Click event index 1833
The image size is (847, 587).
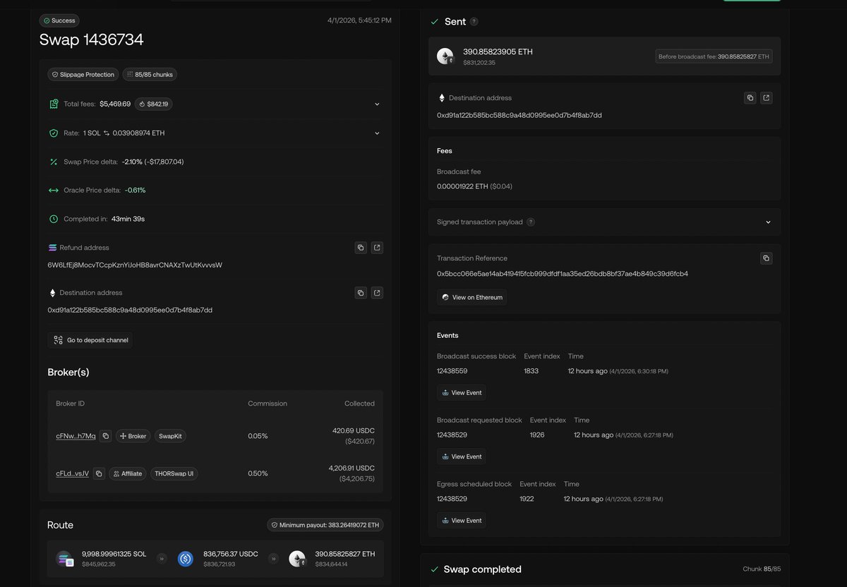pos(531,370)
